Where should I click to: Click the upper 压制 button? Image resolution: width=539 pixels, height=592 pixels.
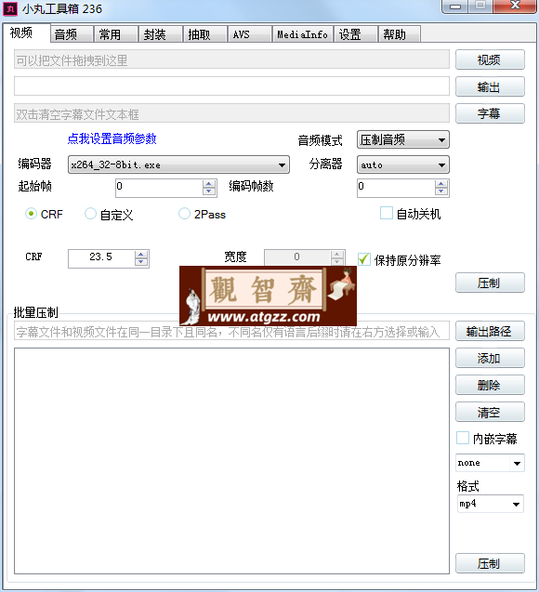tap(490, 283)
